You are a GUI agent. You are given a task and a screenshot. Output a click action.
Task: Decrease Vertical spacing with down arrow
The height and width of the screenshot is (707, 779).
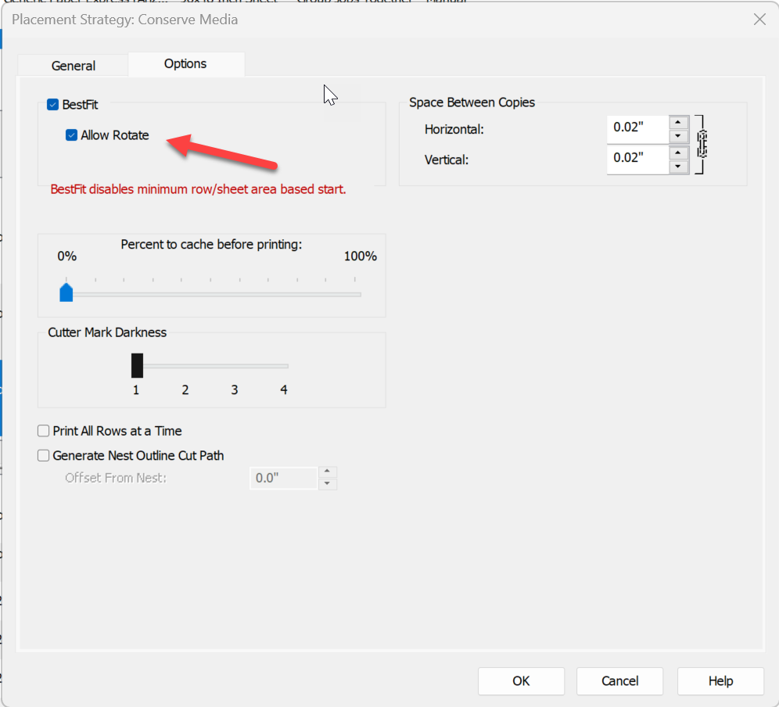678,167
